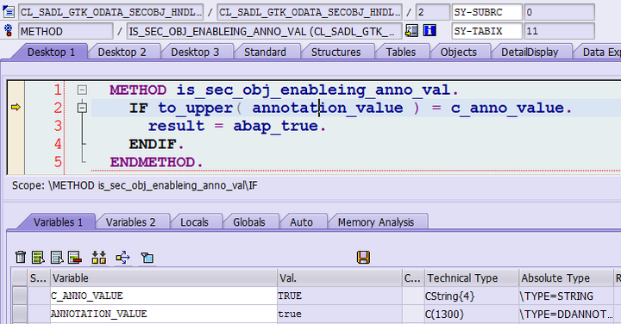621x324 pixels.
Task: Click the TRUE value cell
Action: point(339,296)
